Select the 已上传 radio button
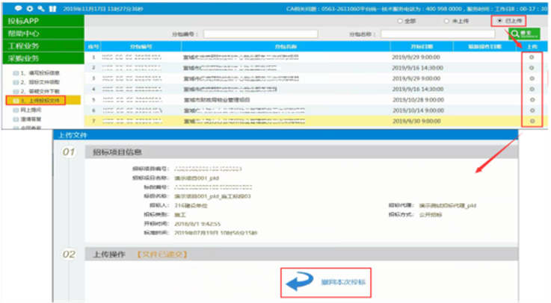 click(499, 22)
